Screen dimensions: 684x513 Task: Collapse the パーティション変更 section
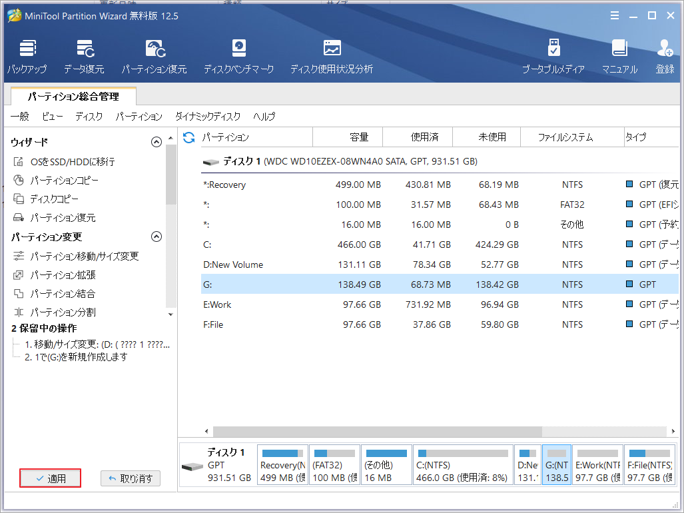coord(157,237)
